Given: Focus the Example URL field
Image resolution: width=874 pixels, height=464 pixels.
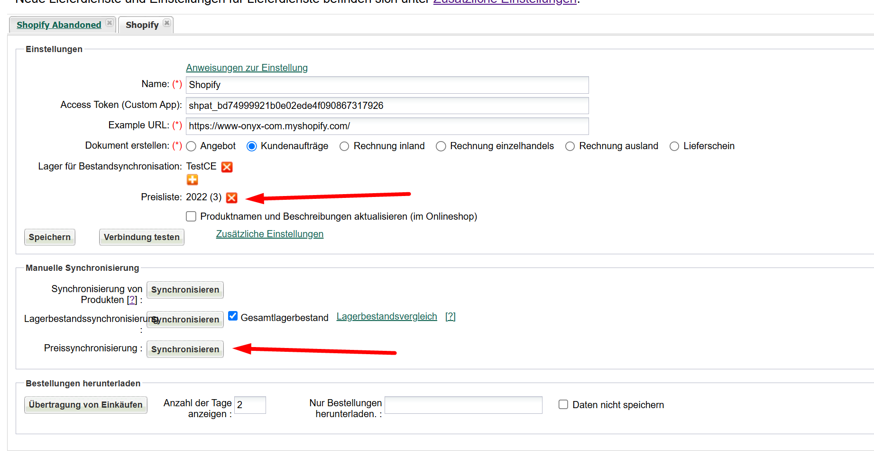Looking at the screenshot, I should pyautogui.click(x=387, y=126).
